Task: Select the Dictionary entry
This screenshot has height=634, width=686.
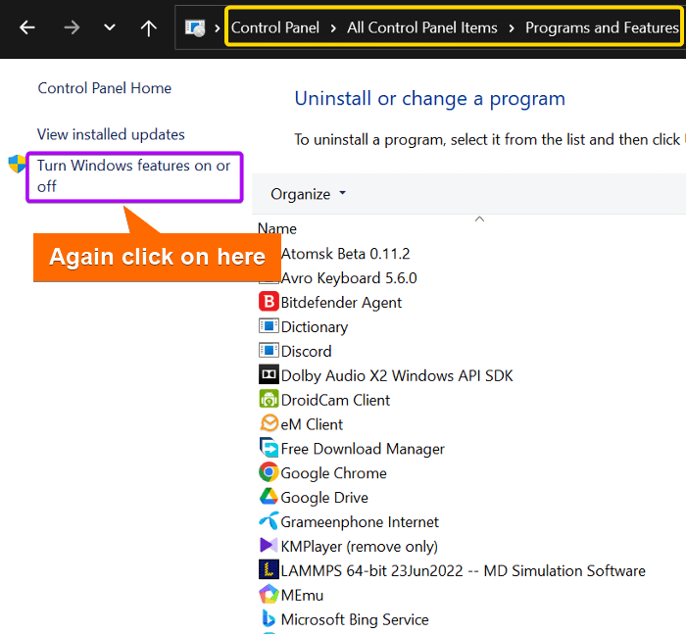Action: tap(315, 327)
